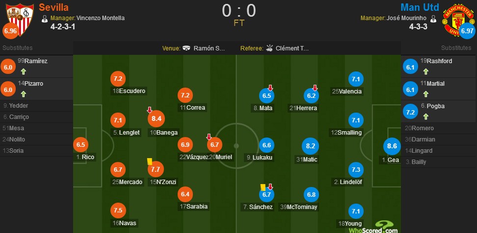Click the stadium icon beside Venue
477x233 pixels.
pyautogui.click(x=186, y=48)
